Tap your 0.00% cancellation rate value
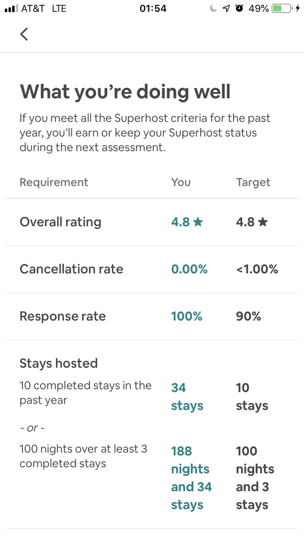This screenshot has width=304, height=542. point(189,269)
